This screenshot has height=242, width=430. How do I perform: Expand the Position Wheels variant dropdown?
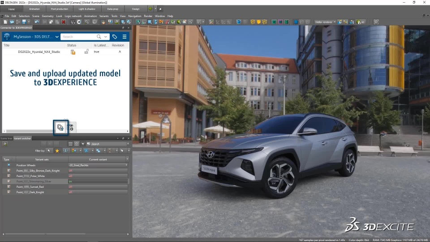pyautogui.click(x=127, y=165)
